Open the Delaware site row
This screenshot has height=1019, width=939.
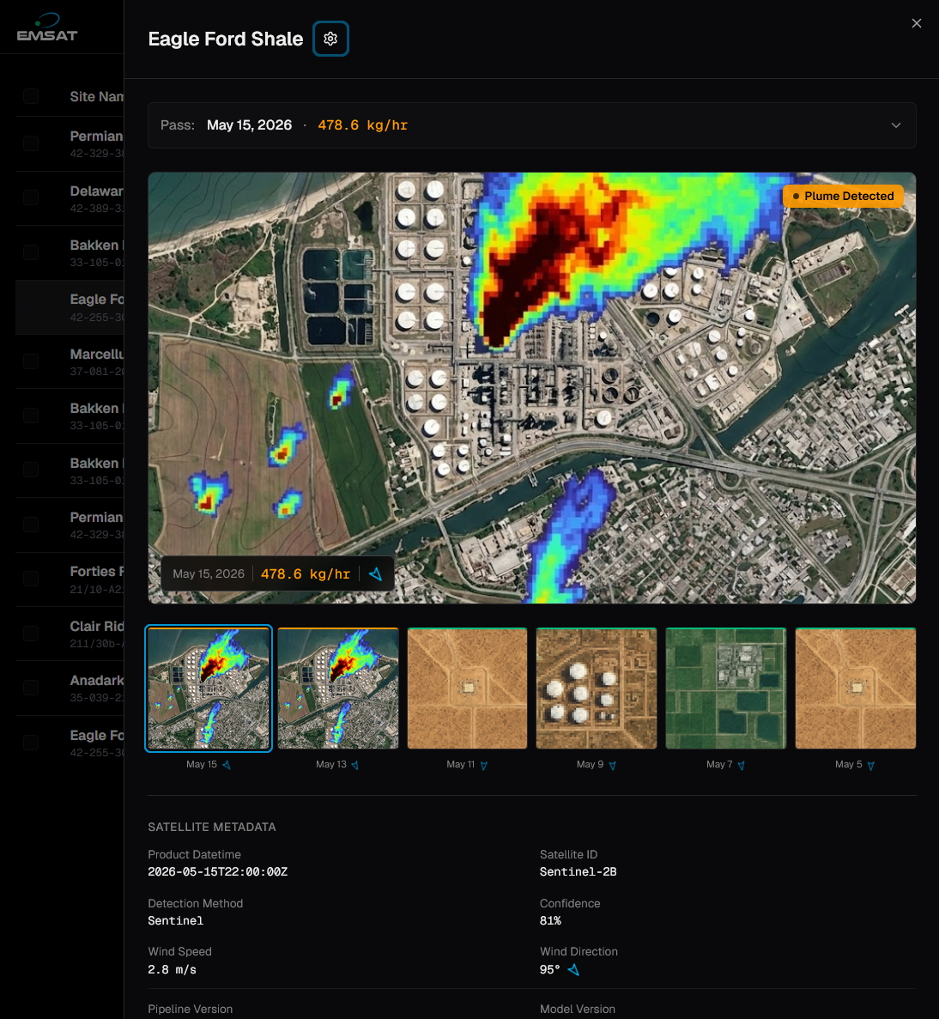(70, 198)
